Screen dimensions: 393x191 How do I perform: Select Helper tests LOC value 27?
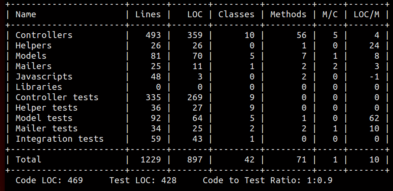[197, 108]
